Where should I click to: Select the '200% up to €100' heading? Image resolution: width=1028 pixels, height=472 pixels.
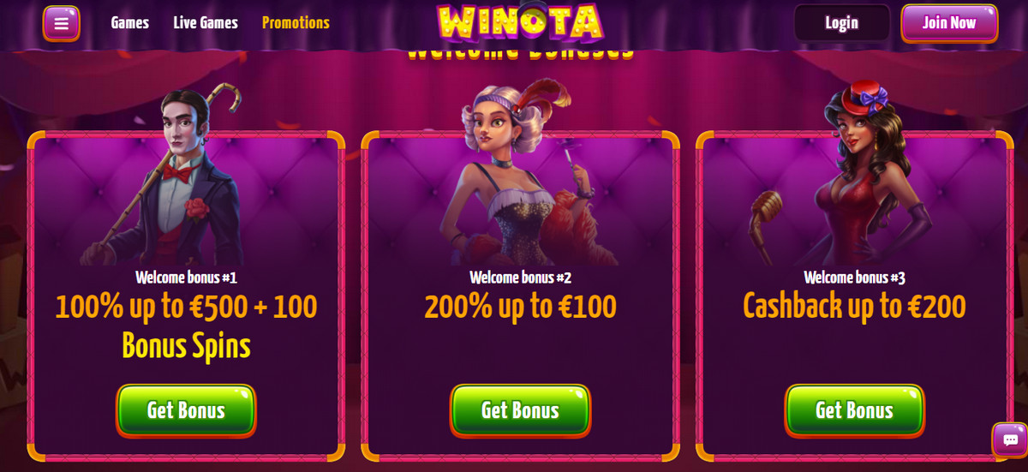tap(520, 307)
